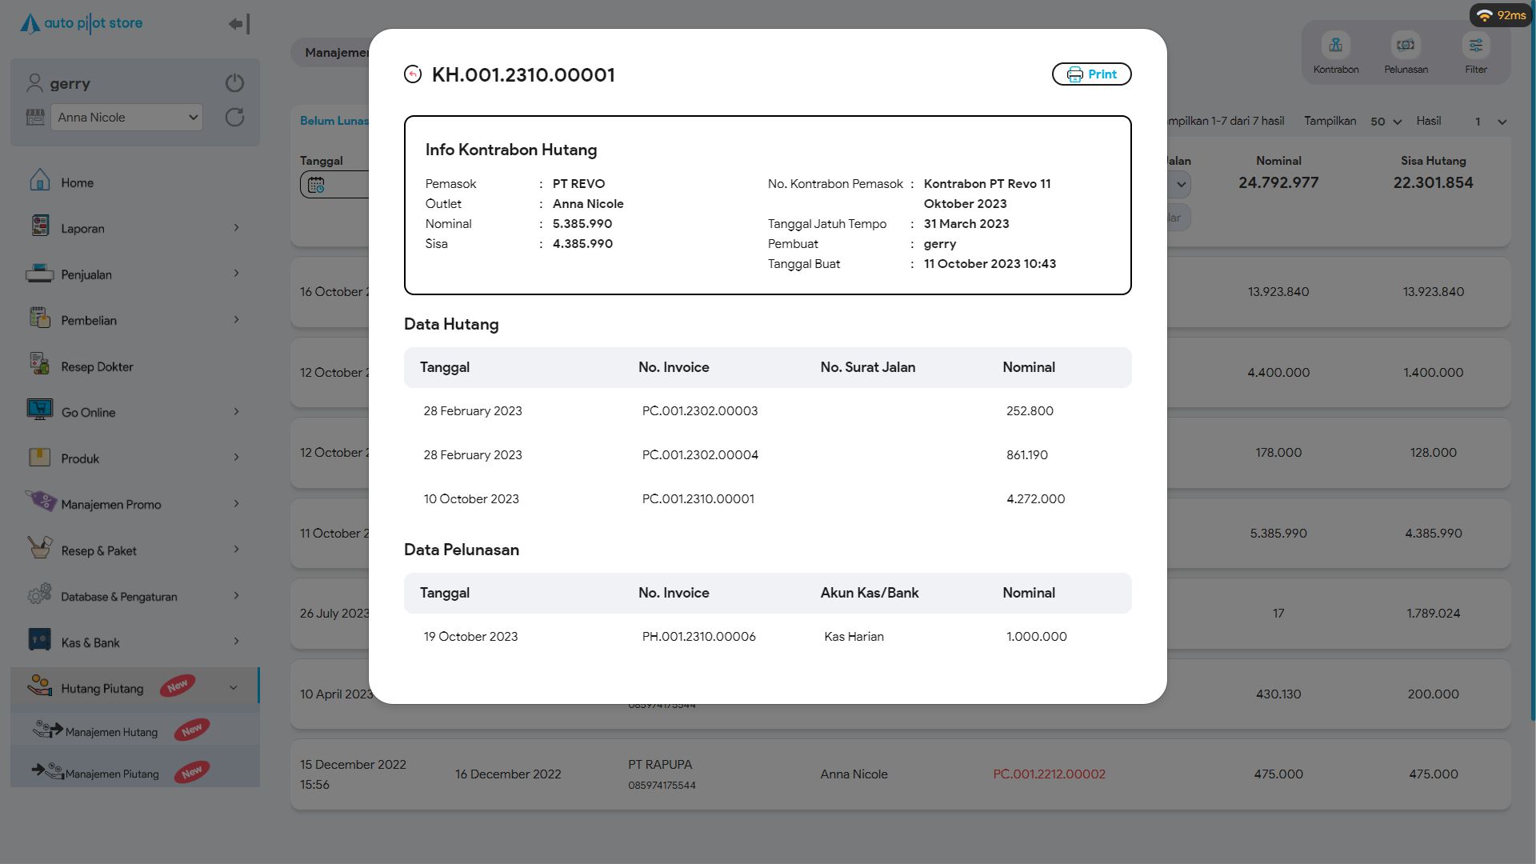1536x864 pixels.
Task: Open the Anna Nicole outlet dropdown
Action: pos(127,118)
